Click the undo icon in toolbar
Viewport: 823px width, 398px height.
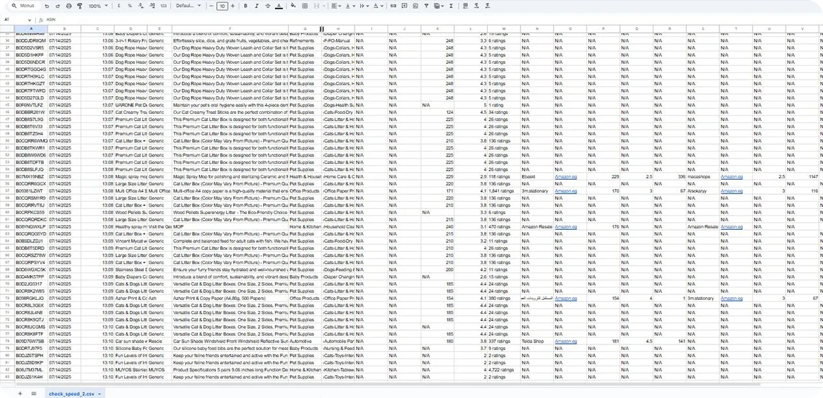point(47,5)
